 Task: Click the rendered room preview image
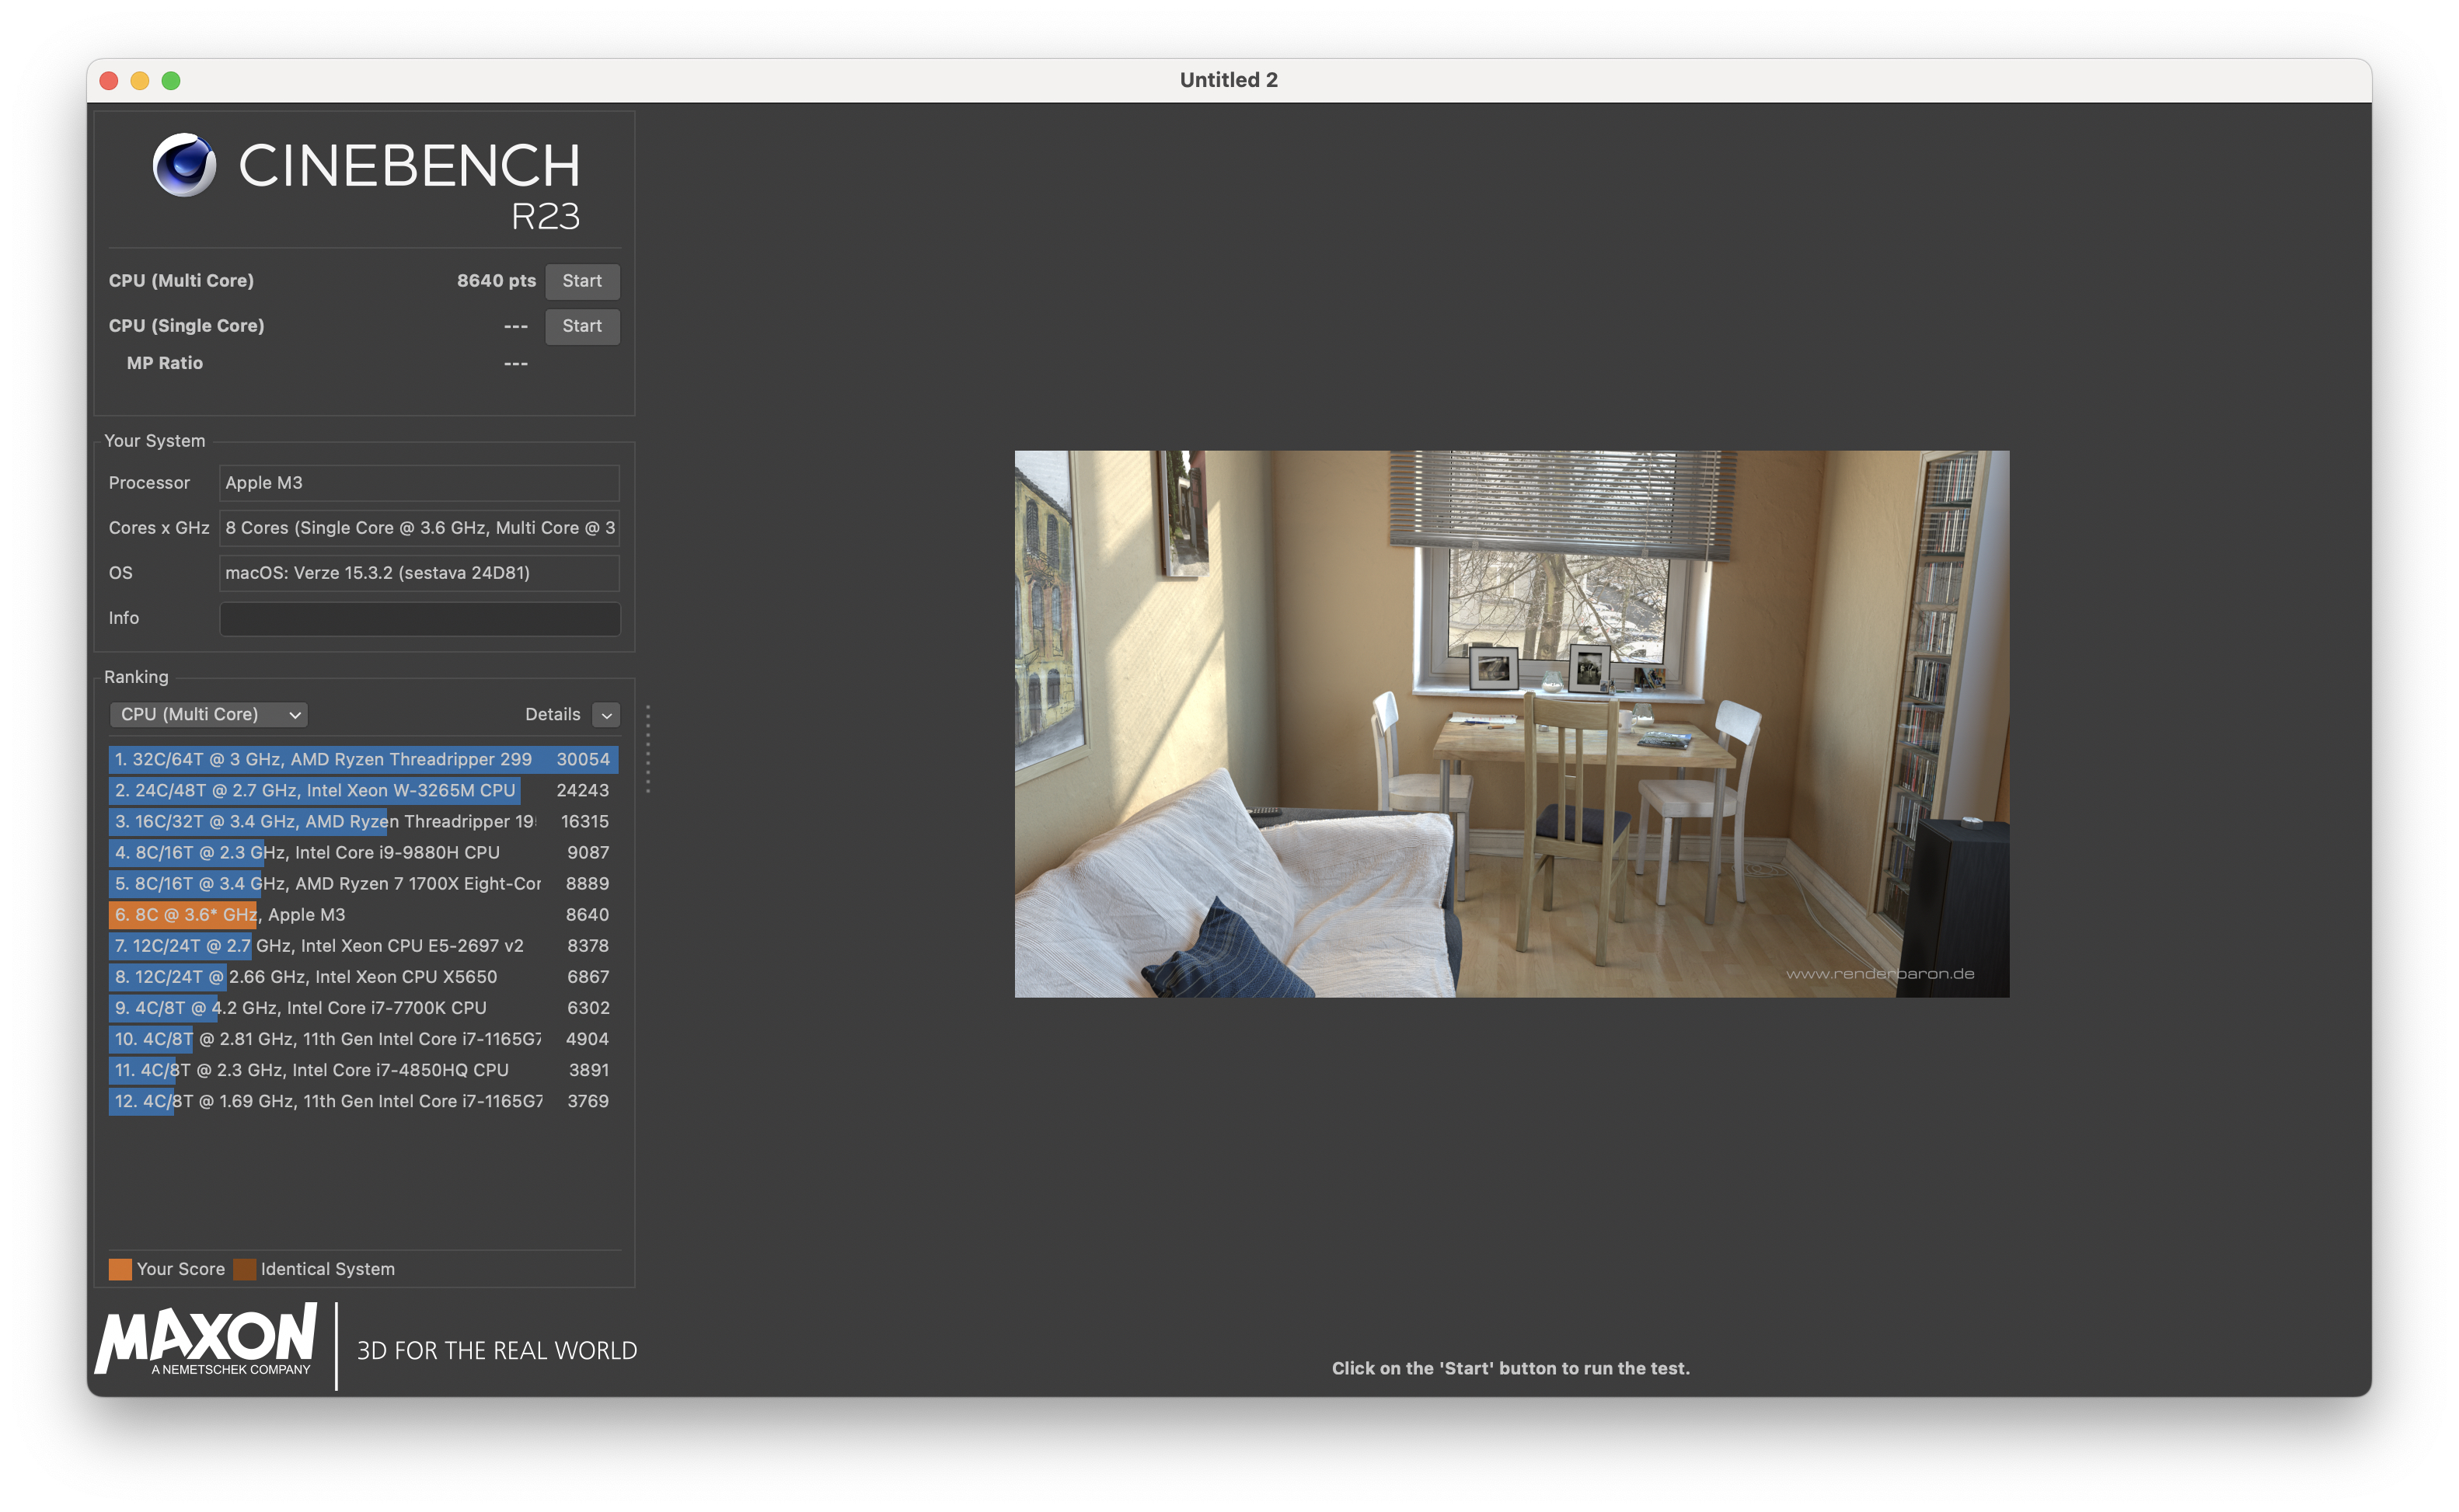[x=1511, y=723]
